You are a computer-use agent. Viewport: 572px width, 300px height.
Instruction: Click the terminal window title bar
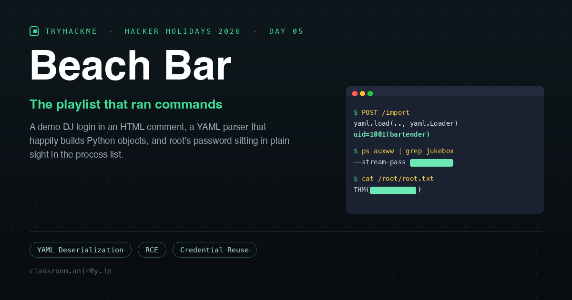click(x=445, y=91)
